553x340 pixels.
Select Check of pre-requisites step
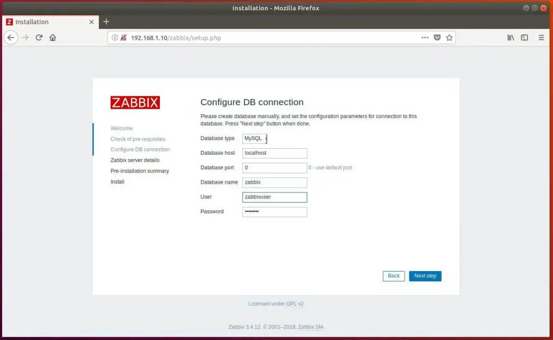click(138, 139)
